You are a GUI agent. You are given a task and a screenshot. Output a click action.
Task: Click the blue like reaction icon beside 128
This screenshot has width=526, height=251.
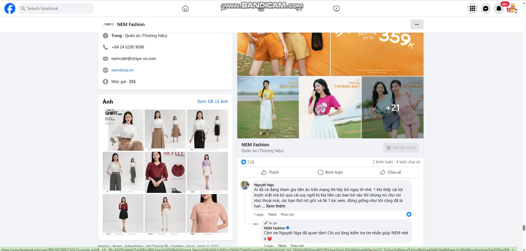coord(244,162)
